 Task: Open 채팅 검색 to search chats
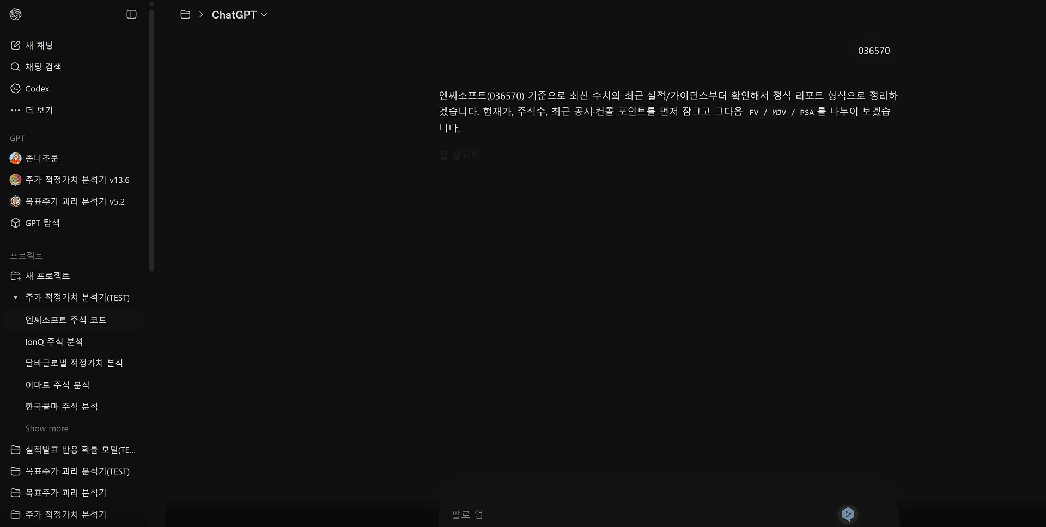[74, 67]
